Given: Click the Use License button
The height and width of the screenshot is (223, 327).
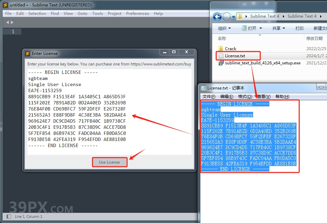Looking at the screenshot, I should [109, 162].
